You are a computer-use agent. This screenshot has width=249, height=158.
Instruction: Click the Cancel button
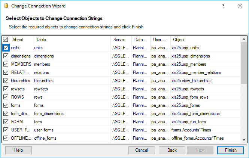coord(142,150)
